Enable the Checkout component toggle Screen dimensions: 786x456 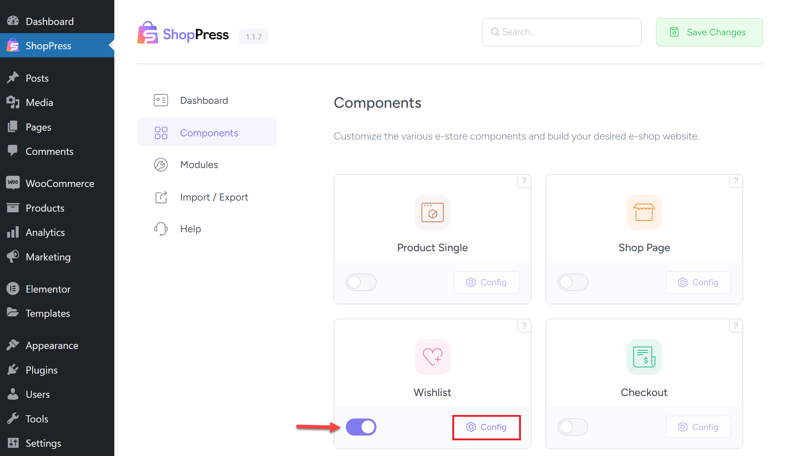pyautogui.click(x=572, y=427)
